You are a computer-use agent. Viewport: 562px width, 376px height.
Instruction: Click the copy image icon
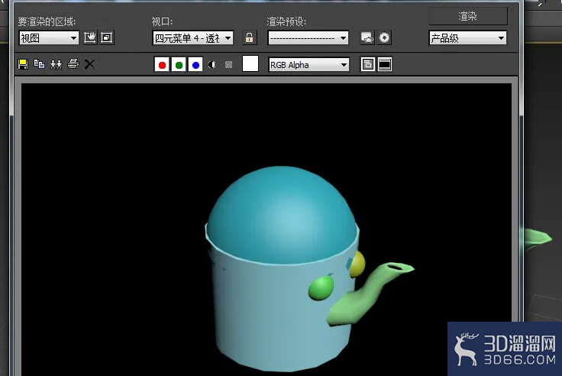click(39, 65)
